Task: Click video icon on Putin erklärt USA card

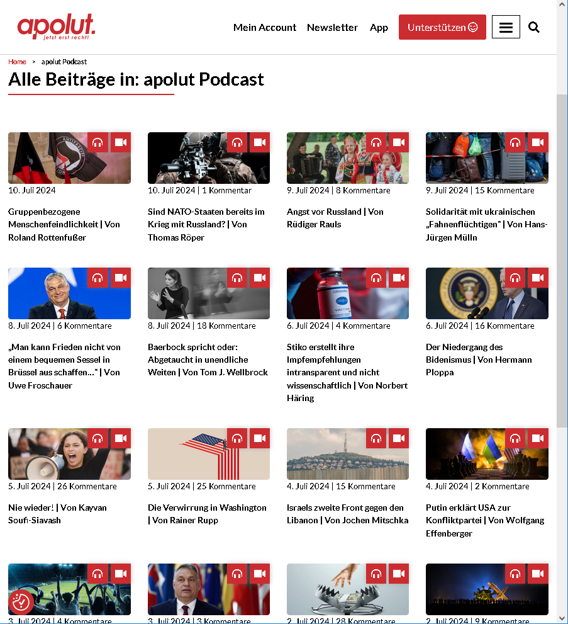Action: click(x=538, y=438)
